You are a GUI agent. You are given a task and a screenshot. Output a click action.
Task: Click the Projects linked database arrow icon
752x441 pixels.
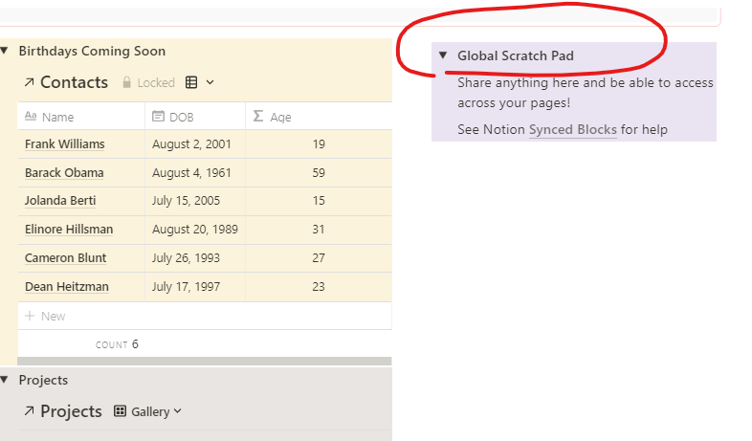click(x=28, y=412)
